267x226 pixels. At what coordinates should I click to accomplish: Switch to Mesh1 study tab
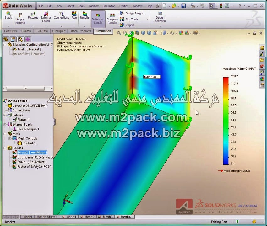[69, 217]
